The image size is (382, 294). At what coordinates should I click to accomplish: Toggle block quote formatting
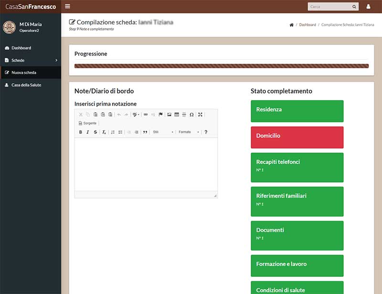145,132
